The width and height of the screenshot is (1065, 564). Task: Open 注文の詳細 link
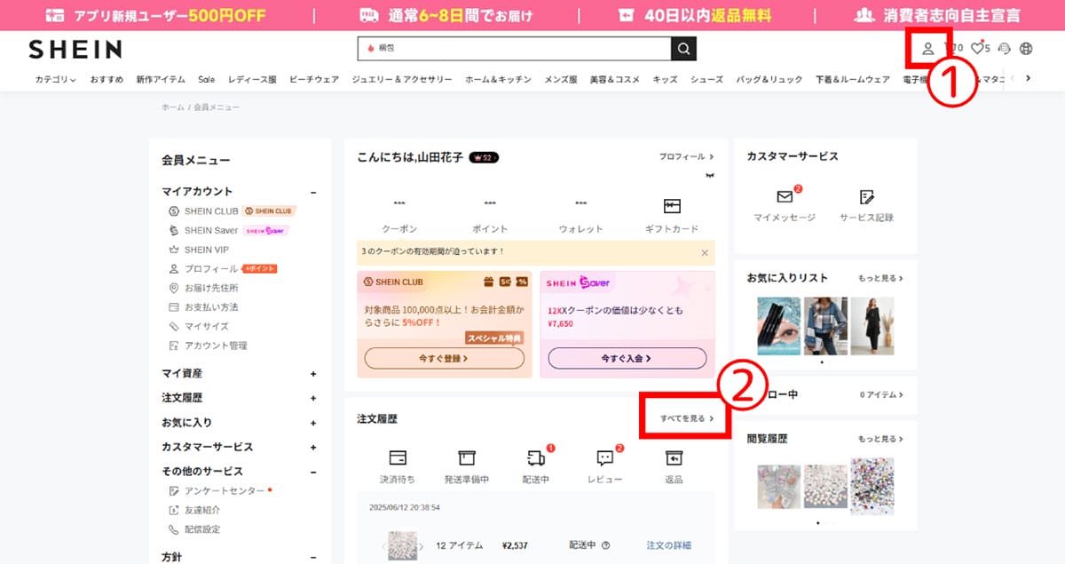tap(668, 545)
